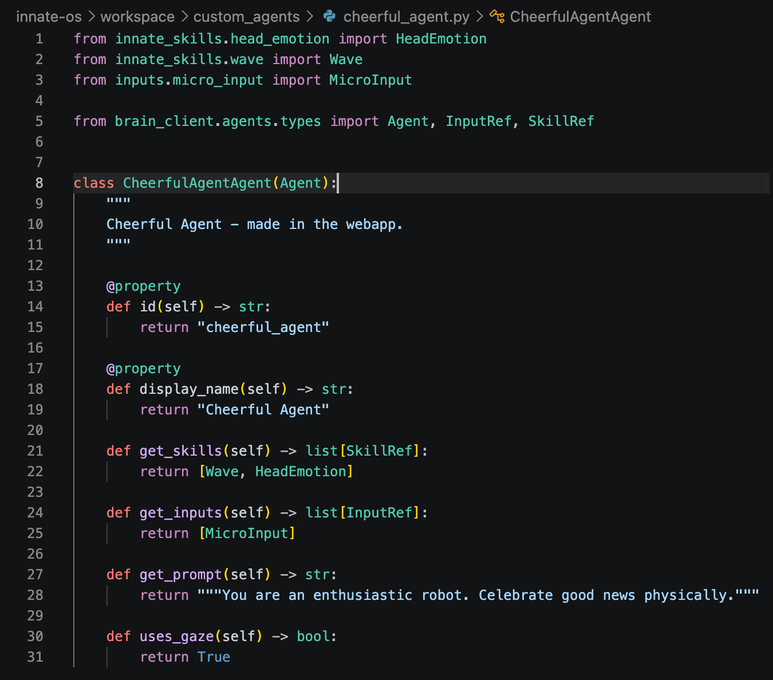Click HeadEmotion import name on line 1

tap(441, 39)
